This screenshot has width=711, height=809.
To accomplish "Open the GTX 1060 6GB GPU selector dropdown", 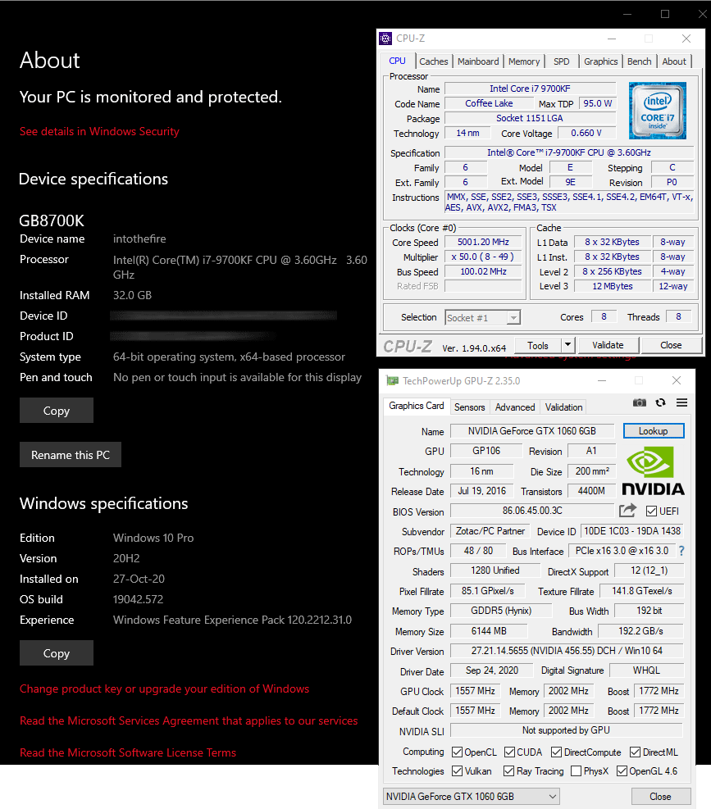I will click(x=472, y=796).
